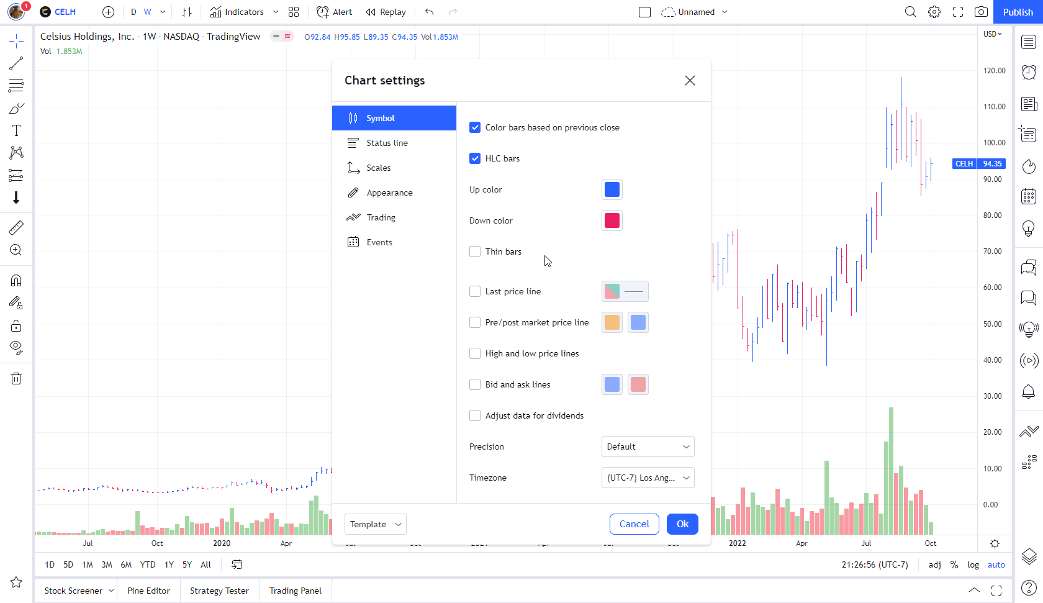Viewport: 1043px width, 603px height.
Task: Enable Bid and ask lines checkbox
Action: [x=475, y=384]
